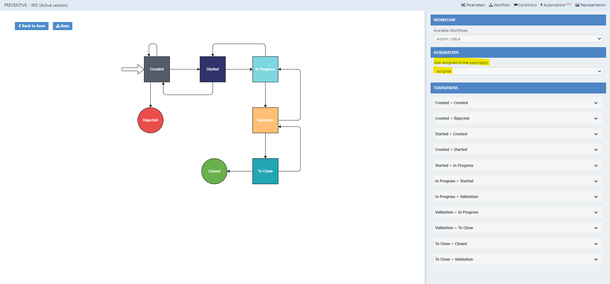
Task: Expand the Created > Created transition
Action: 518,103
